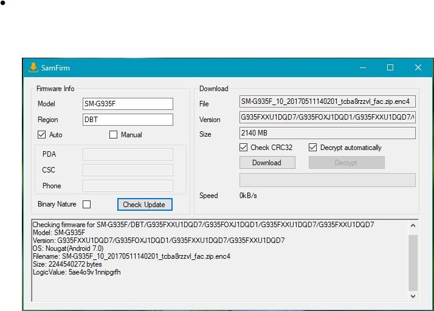Click the log vertical scrollbar thumb

pyautogui.click(x=413, y=263)
